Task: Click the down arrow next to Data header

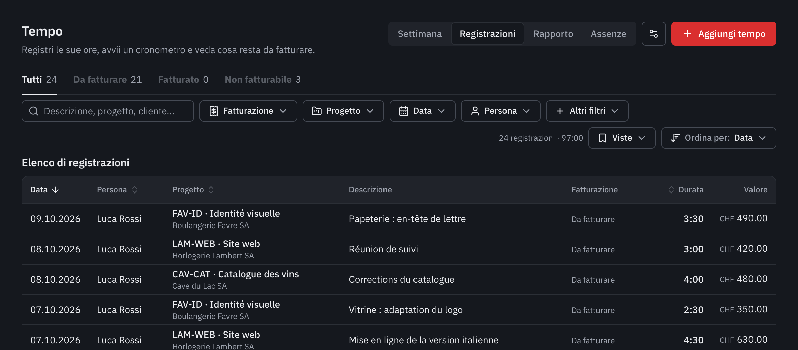Action: [x=55, y=190]
